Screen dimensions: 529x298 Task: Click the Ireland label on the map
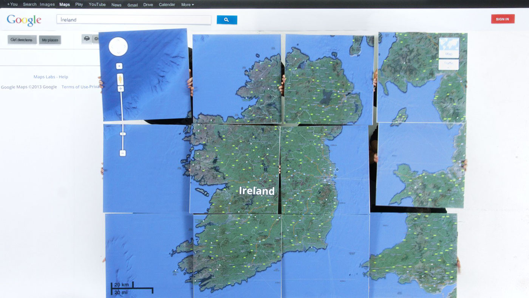[x=257, y=191]
